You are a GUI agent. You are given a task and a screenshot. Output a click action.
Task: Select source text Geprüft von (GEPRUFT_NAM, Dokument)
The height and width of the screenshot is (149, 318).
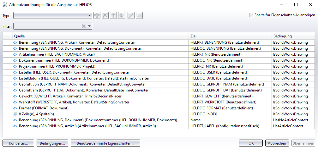(53, 84)
